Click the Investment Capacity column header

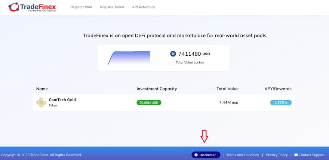tap(157, 89)
